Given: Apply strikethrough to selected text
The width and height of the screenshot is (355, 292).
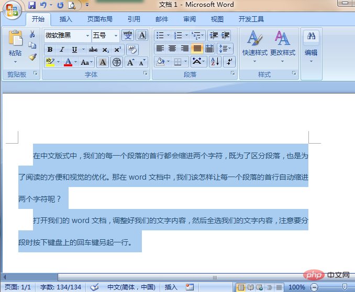Looking at the screenshot, I should [93, 50].
